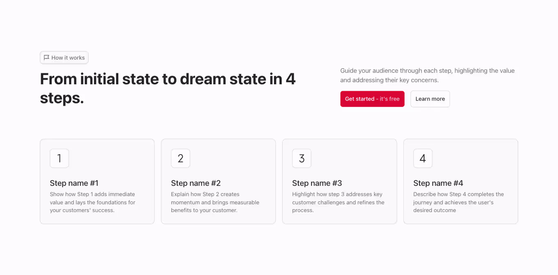
Task: Select the number 1 icon on the first step card
Action: pyautogui.click(x=59, y=158)
